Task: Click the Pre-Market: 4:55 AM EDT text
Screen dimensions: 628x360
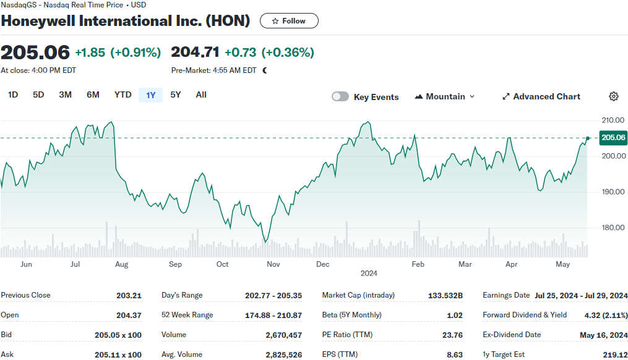Action: [x=214, y=70]
